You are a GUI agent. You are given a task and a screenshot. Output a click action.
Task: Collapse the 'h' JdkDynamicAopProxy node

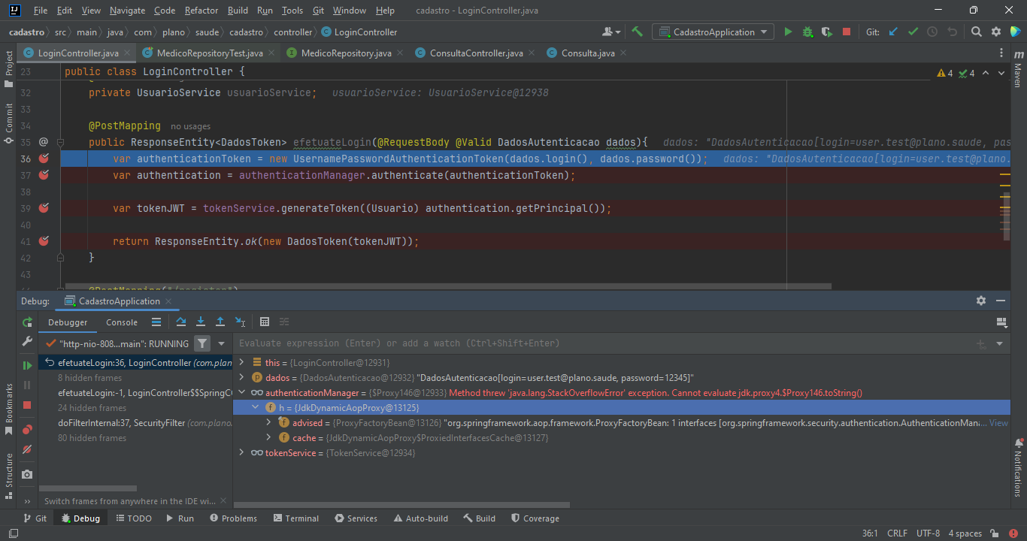click(256, 407)
